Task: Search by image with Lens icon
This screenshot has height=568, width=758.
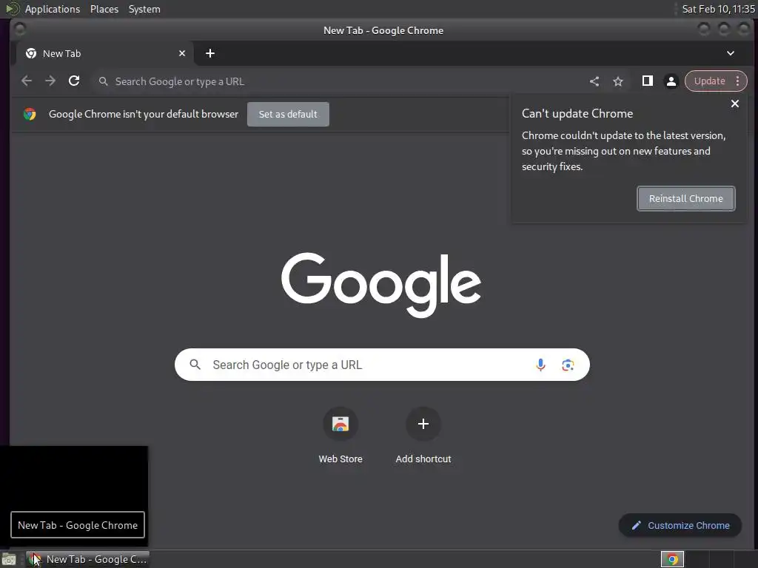Action: tap(568, 365)
